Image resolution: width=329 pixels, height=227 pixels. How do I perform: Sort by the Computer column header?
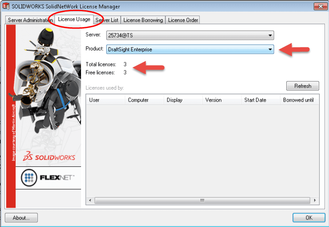pyautogui.click(x=144, y=100)
